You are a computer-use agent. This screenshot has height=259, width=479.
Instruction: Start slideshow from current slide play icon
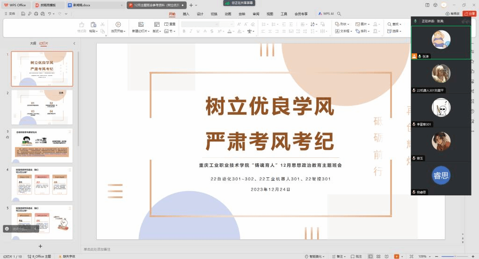tap(118, 24)
